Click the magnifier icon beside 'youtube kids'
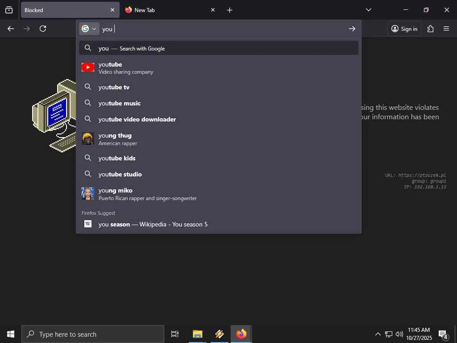The height and width of the screenshot is (343, 457). (x=88, y=158)
